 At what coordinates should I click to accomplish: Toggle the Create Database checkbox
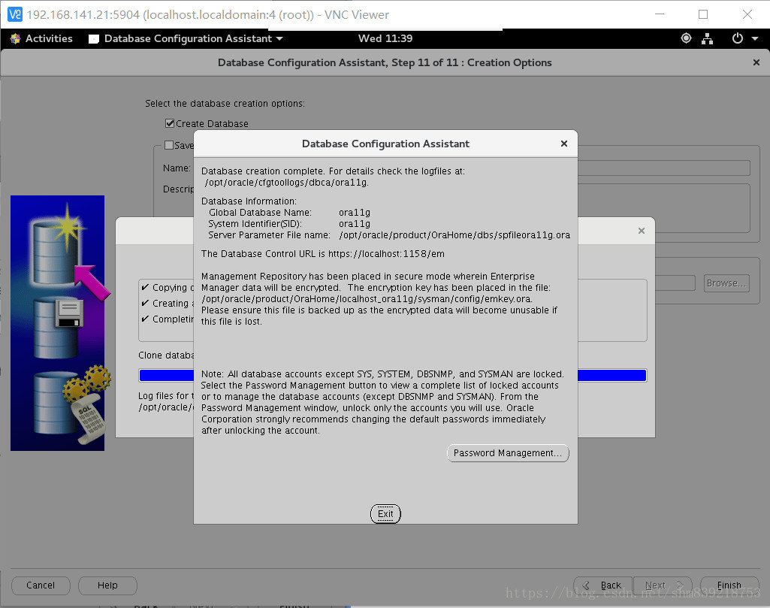point(170,123)
